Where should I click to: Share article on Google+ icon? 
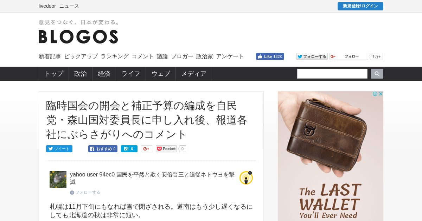147,149
